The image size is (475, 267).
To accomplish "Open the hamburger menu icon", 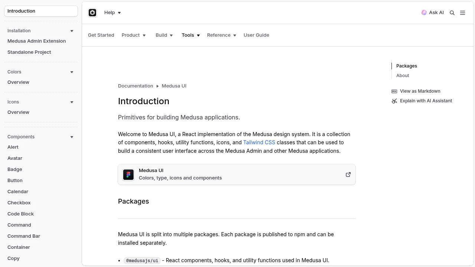I will 462,13.
